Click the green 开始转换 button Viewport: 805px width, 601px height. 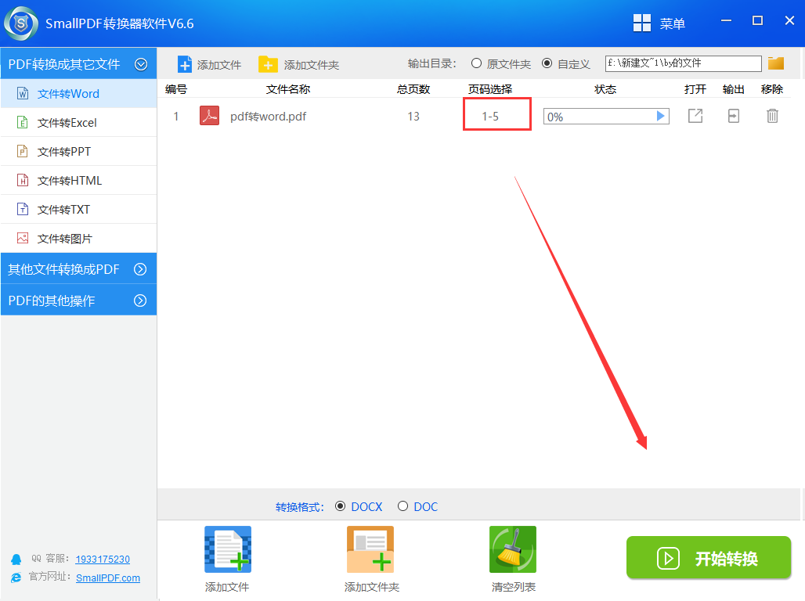pos(709,558)
